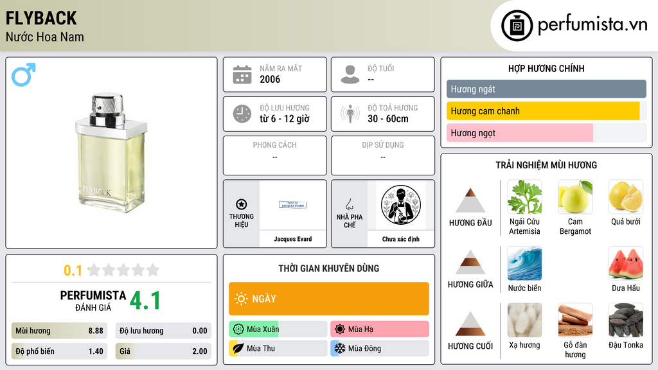The width and height of the screenshot is (658, 370).
Task: Click the nose icon above Nhà pha chế
Action: [349, 204]
